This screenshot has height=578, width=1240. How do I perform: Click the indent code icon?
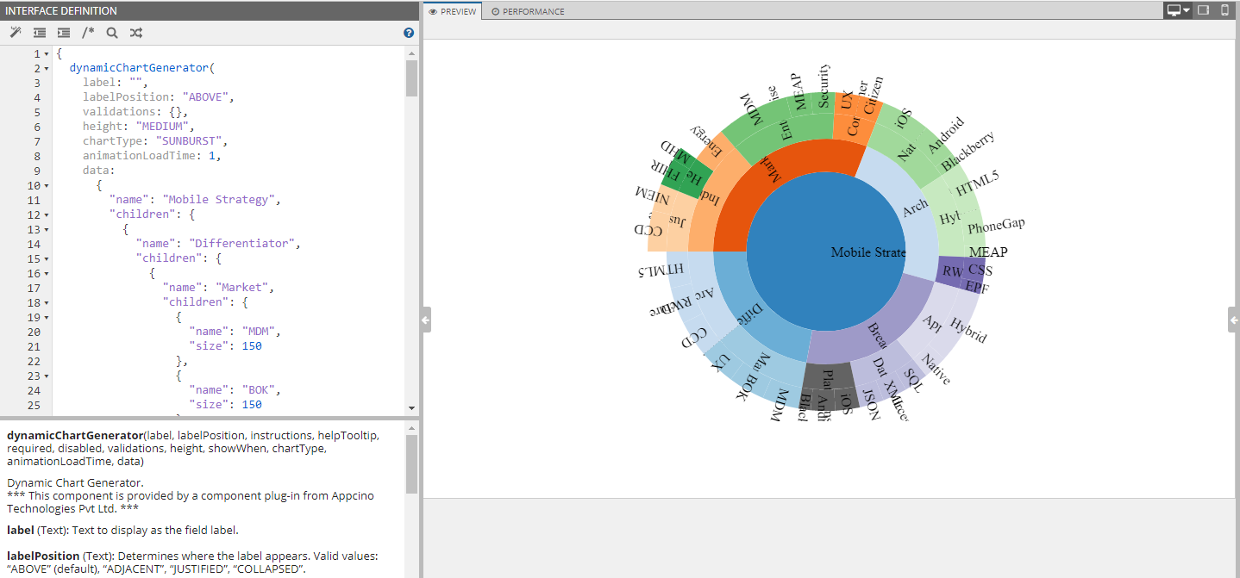coord(63,33)
